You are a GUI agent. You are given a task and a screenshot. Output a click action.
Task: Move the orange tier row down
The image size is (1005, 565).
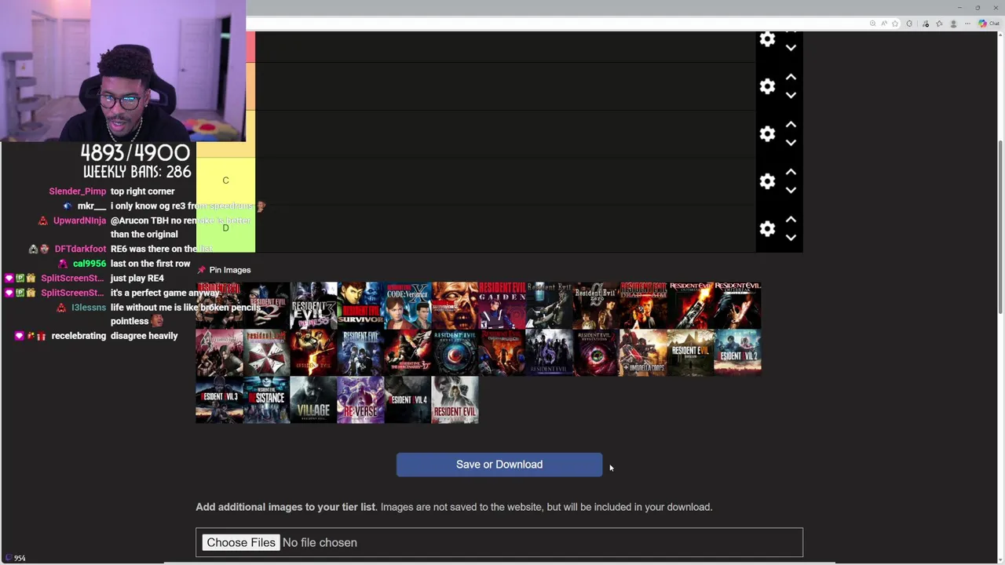click(791, 95)
